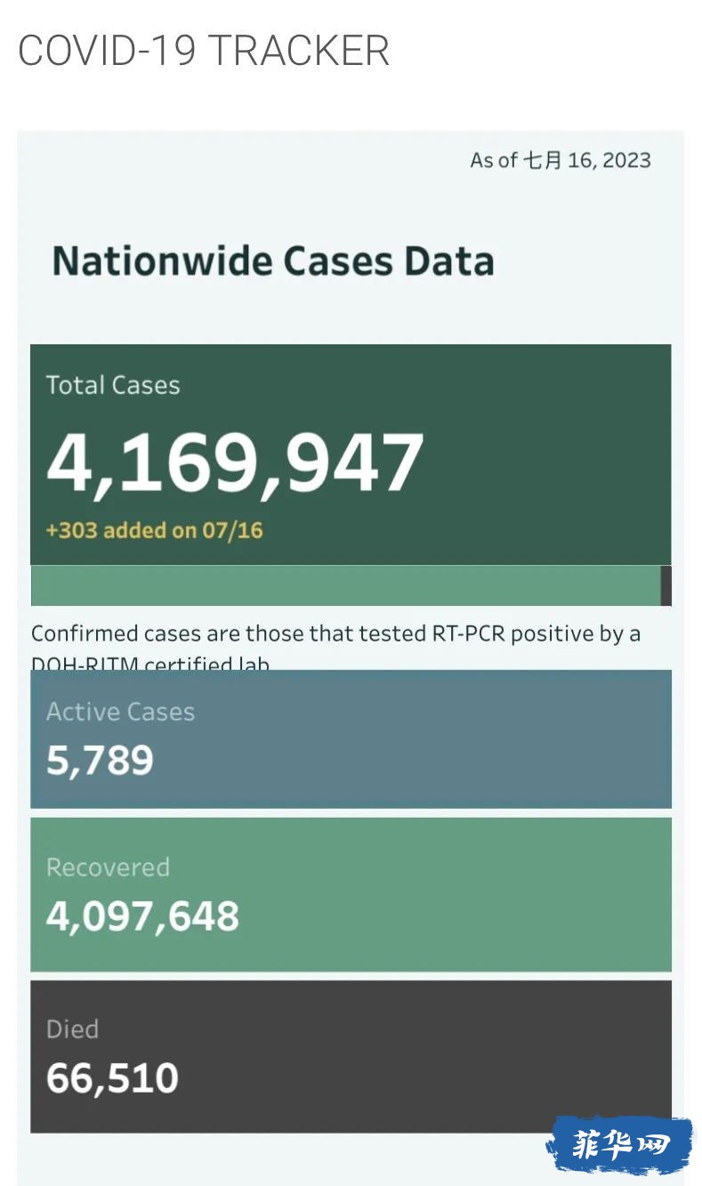Open the green Recovered tile

point(351,894)
